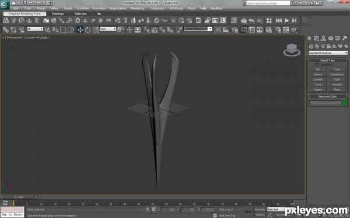Click the Mirror tool icon
The height and width of the screenshot is (218, 350).
point(218,30)
